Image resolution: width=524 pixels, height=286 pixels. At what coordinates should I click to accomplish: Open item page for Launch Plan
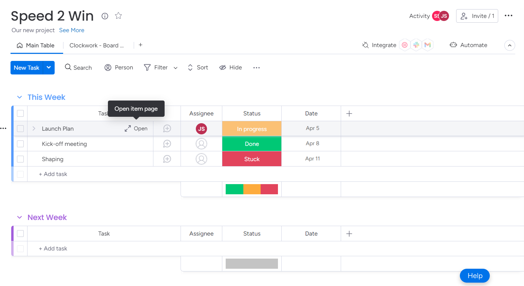(x=136, y=129)
